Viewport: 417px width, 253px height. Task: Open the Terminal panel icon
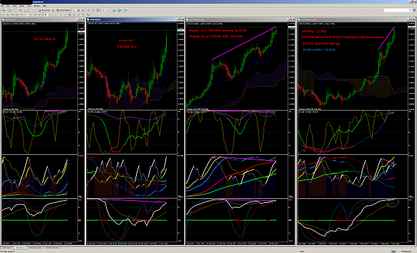(x=29, y=11)
